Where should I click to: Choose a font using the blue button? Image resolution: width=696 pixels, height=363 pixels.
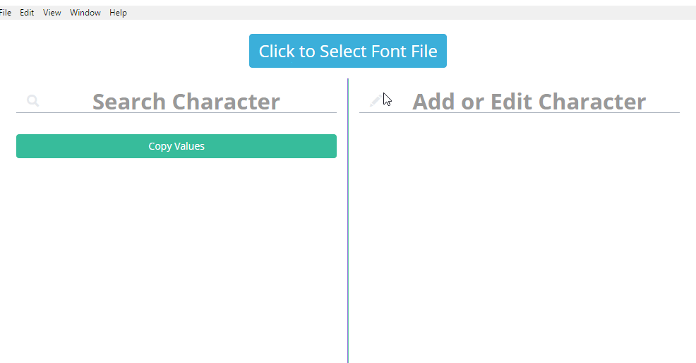[x=348, y=51]
